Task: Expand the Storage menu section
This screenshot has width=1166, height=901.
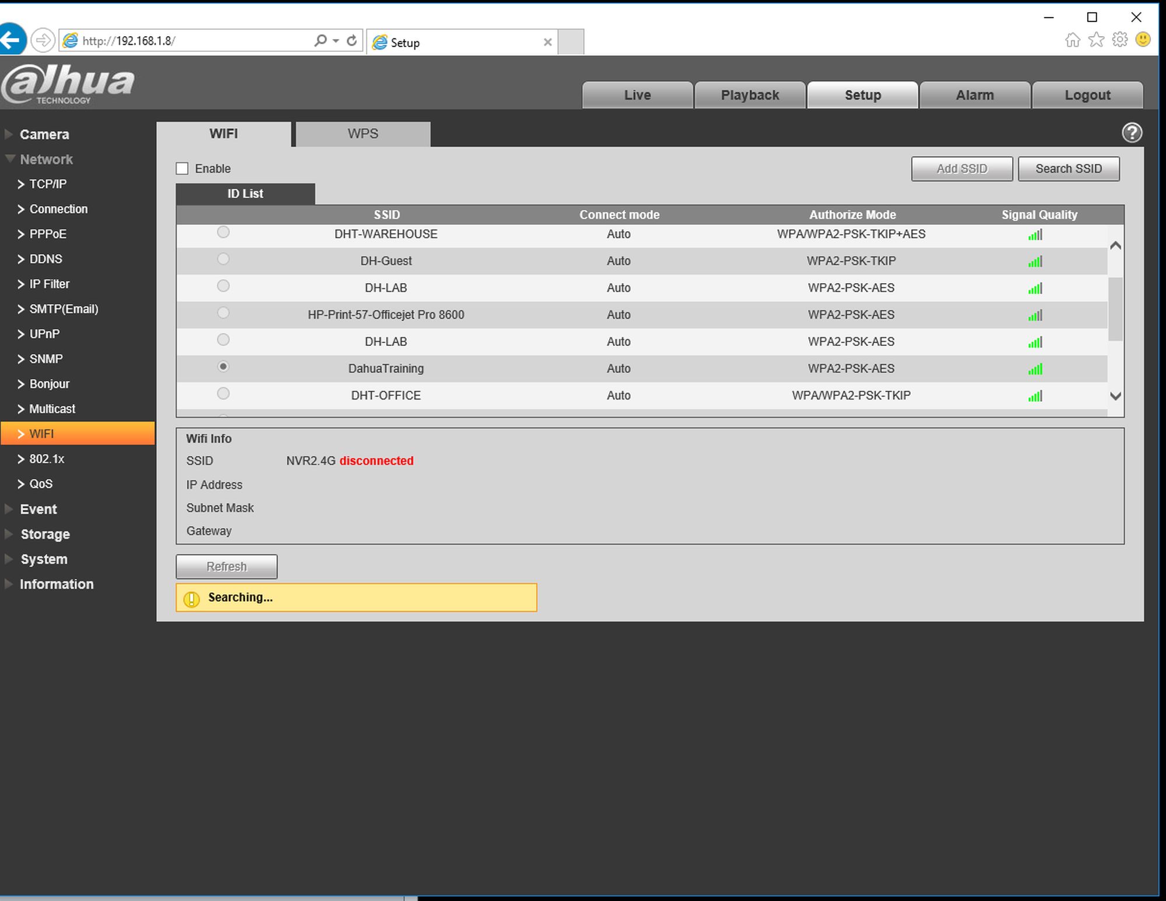Action: [x=44, y=534]
